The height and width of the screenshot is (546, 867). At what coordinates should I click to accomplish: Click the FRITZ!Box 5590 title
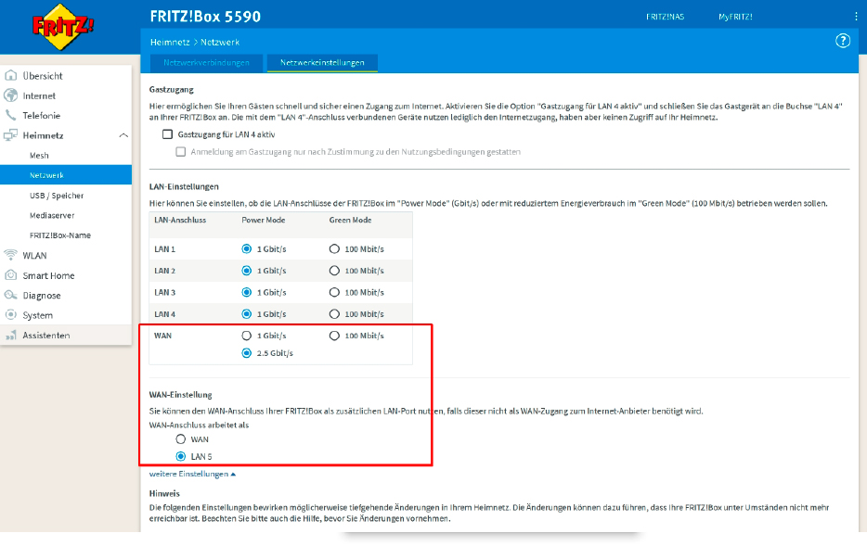(x=205, y=17)
